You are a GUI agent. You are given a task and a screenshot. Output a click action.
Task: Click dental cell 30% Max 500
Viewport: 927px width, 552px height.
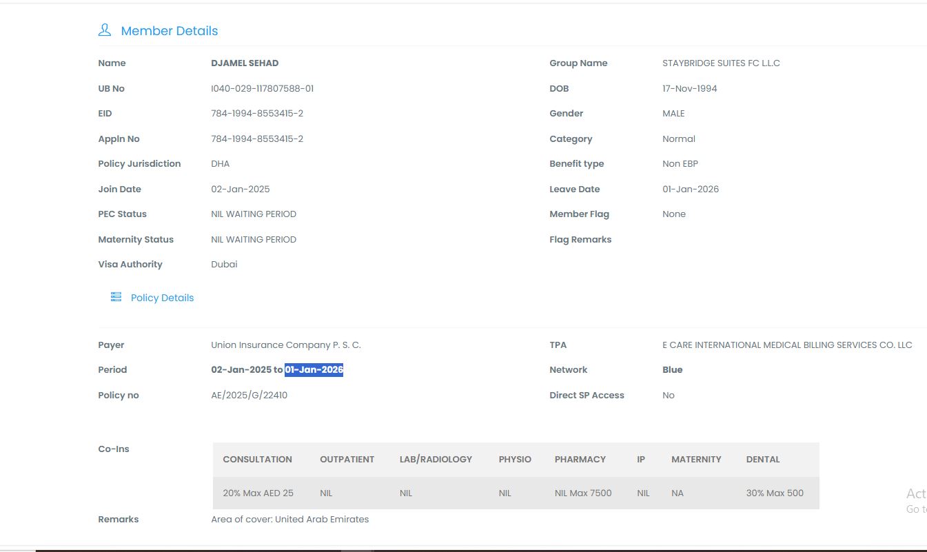(775, 493)
